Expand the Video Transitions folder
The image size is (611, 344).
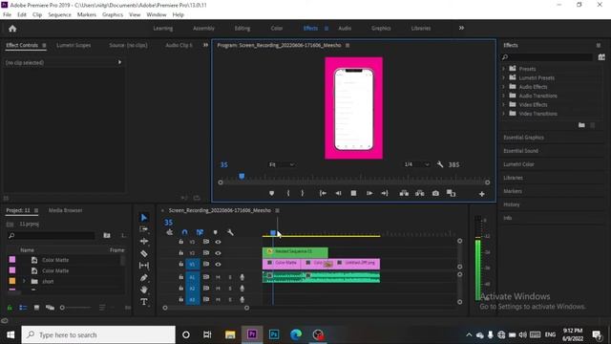(x=503, y=114)
